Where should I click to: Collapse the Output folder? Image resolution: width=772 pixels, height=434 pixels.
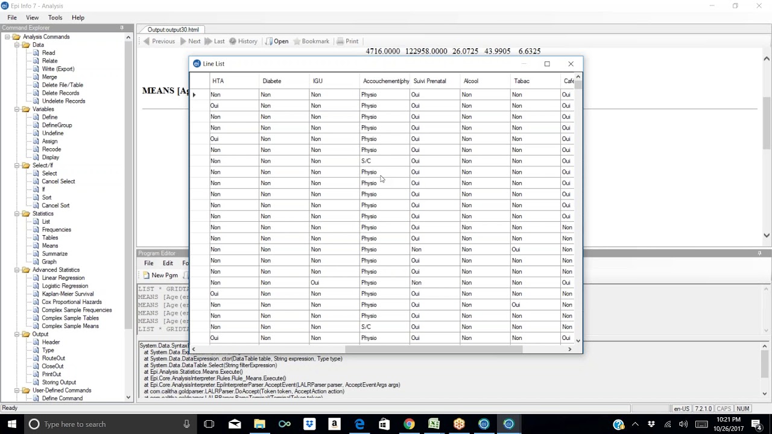point(17,334)
